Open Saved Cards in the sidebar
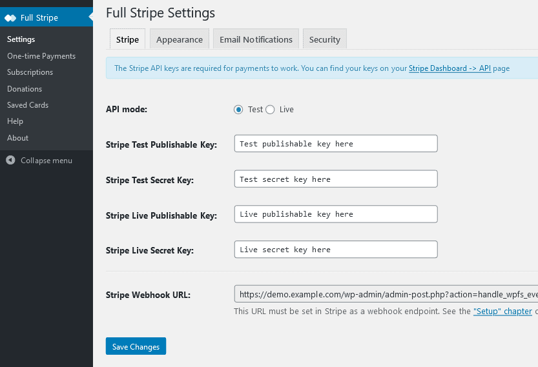 28,105
